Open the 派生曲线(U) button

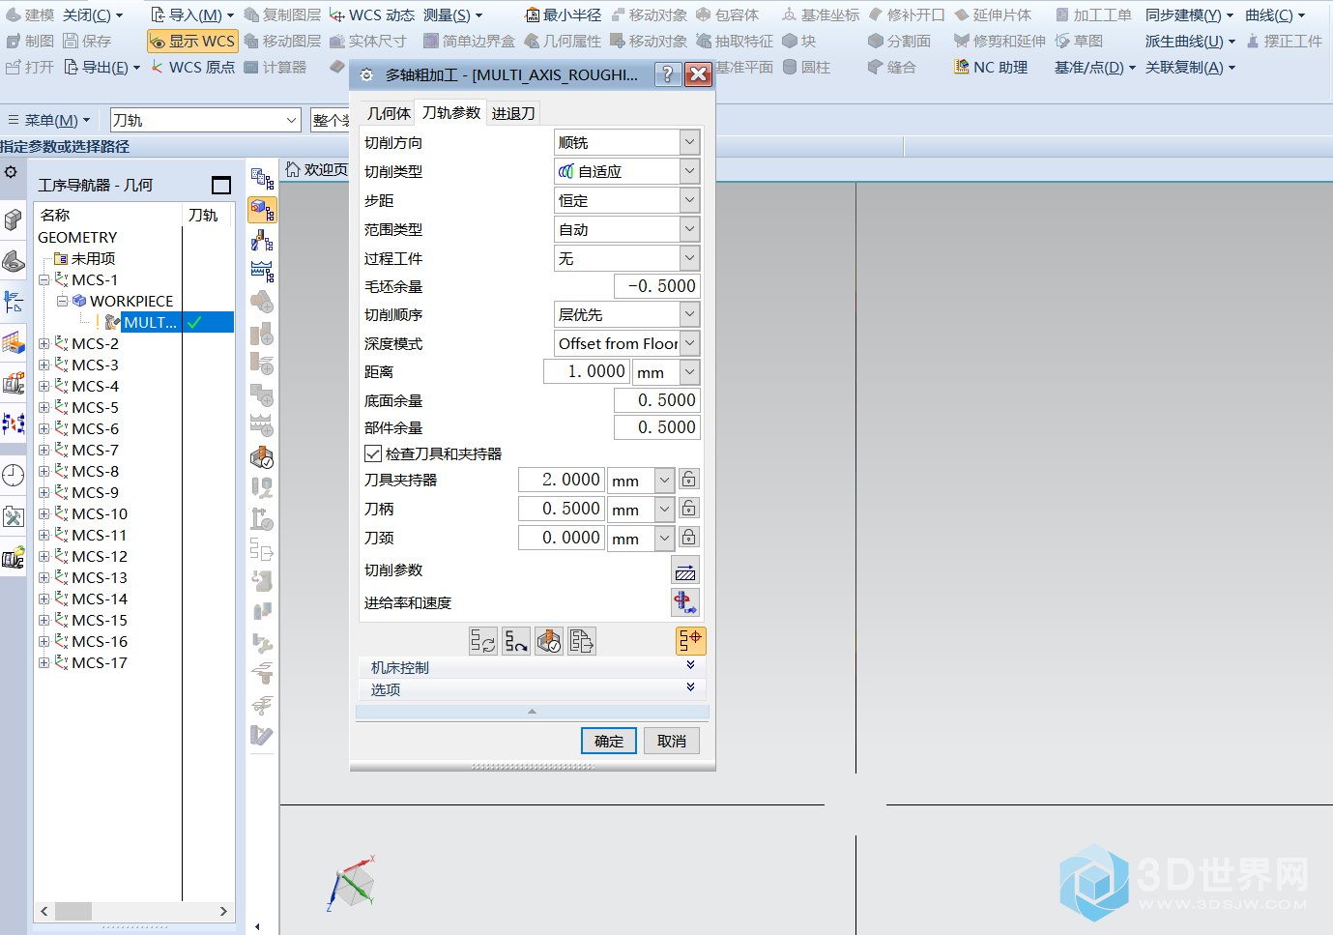pos(1190,41)
